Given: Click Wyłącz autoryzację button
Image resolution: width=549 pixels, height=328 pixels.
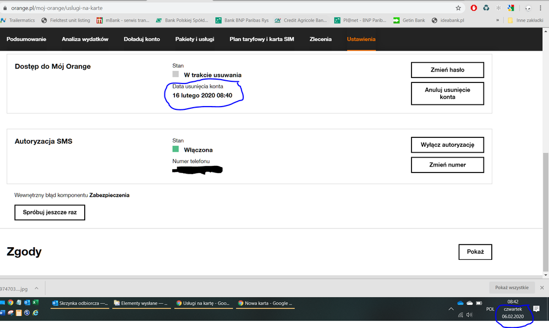Looking at the screenshot, I should point(447,145).
